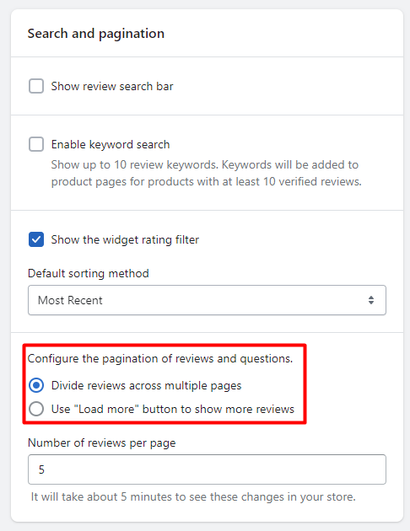
Task: Click the note about 5 minutes to see changes
Action: click(x=193, y=496)
